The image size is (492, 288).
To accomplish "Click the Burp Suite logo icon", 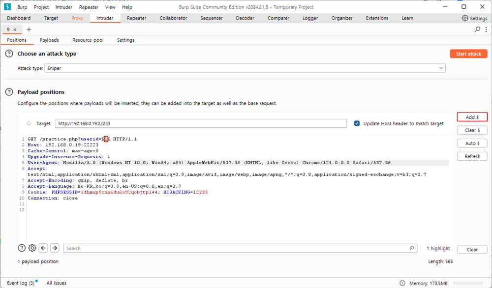I will [7, 6].
